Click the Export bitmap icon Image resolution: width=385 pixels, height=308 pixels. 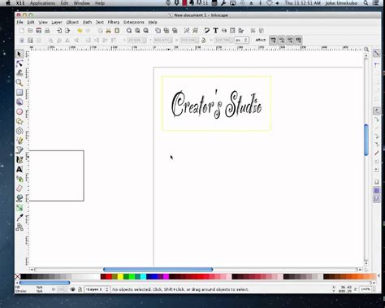[67, 31]
